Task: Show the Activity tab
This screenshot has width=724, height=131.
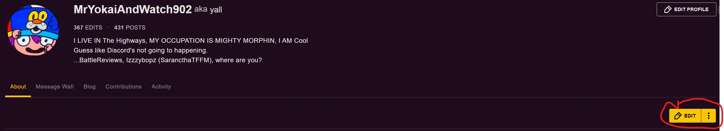Action: [x=161, y=87]
